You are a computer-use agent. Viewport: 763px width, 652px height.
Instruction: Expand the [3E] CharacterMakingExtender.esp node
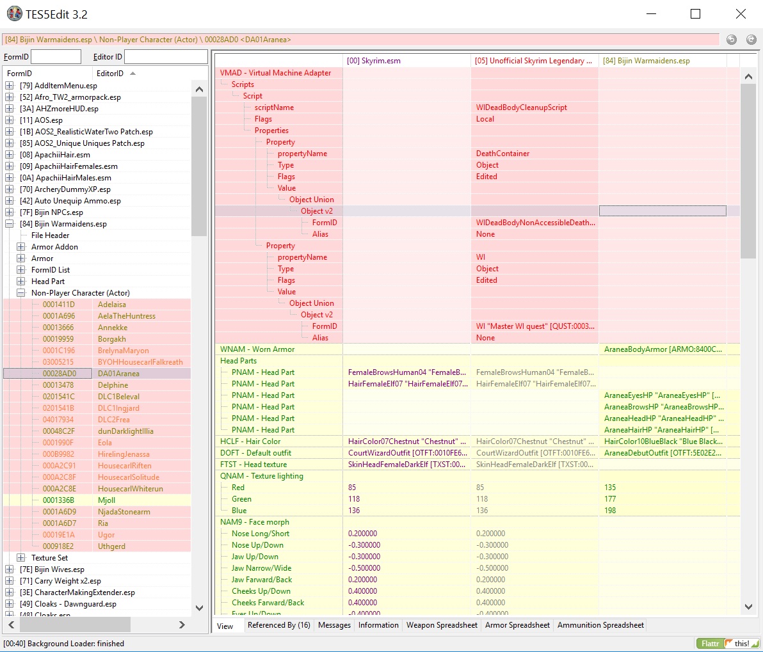(9, 592)
